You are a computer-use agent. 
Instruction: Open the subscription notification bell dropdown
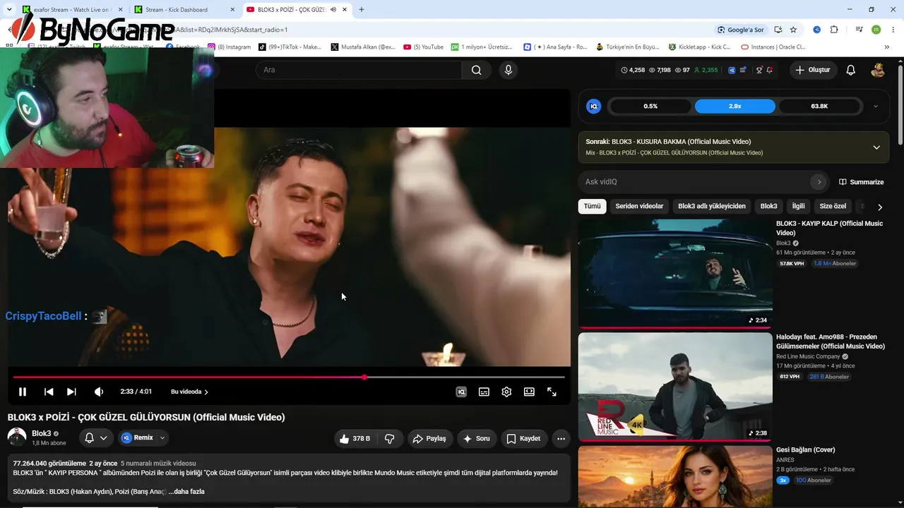coord(96,438)
